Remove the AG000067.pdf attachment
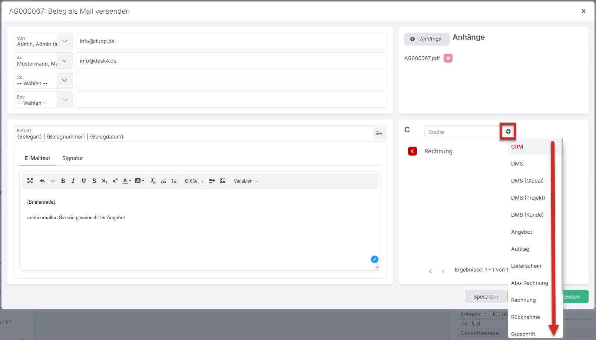 click(x=448, y=58)
